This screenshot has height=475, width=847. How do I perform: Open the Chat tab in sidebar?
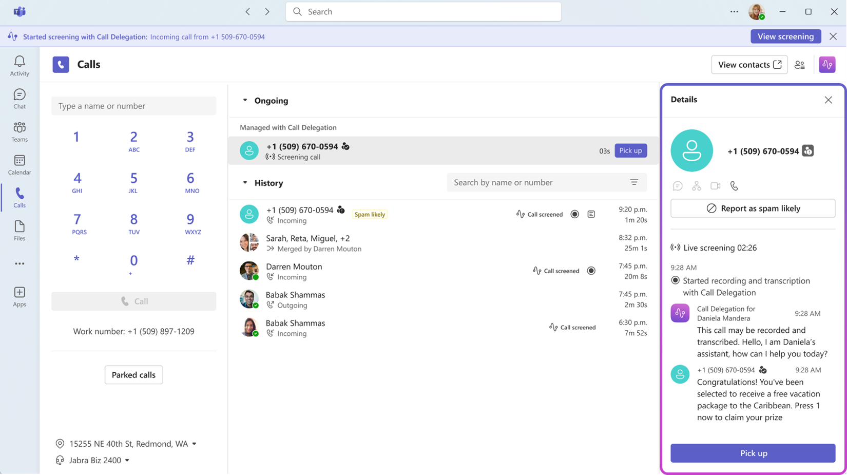(x=20, y=99)
